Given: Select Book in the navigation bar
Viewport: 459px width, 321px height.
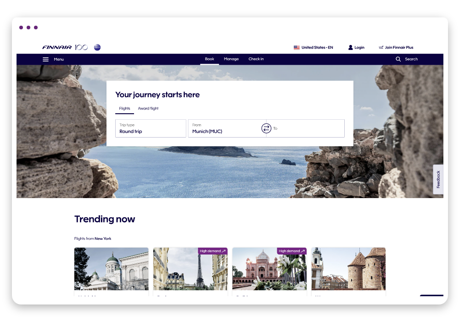Looking at the screenshot, I should pyautogui.click(x=210, y=59).
